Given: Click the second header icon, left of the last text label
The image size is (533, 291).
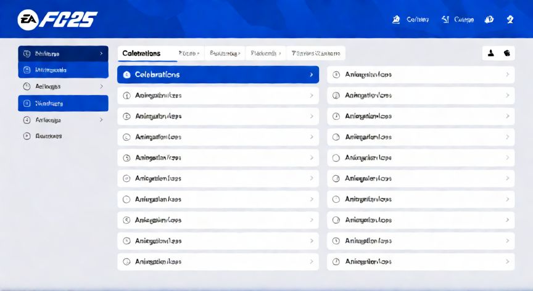Looking at the screenshot, I should [x=445, y=19].
